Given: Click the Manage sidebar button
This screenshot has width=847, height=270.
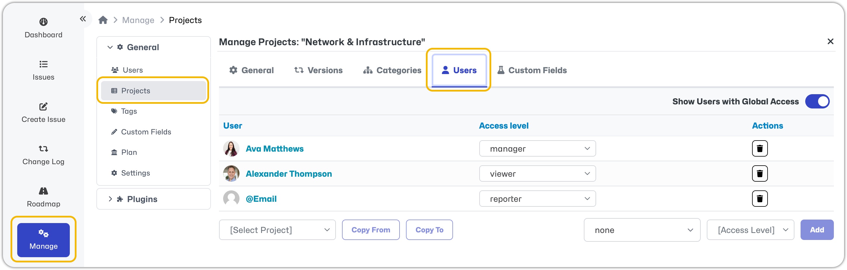Looking at the screenshot, I should (x=44, y=240).
